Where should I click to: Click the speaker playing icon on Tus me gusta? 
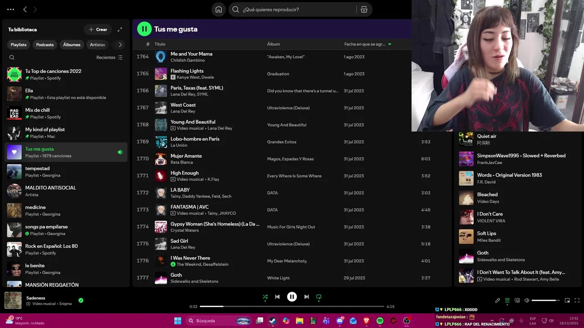120,152
